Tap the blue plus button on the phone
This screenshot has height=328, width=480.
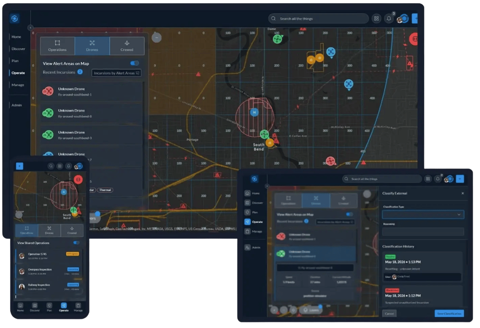[x=20, y=166]
